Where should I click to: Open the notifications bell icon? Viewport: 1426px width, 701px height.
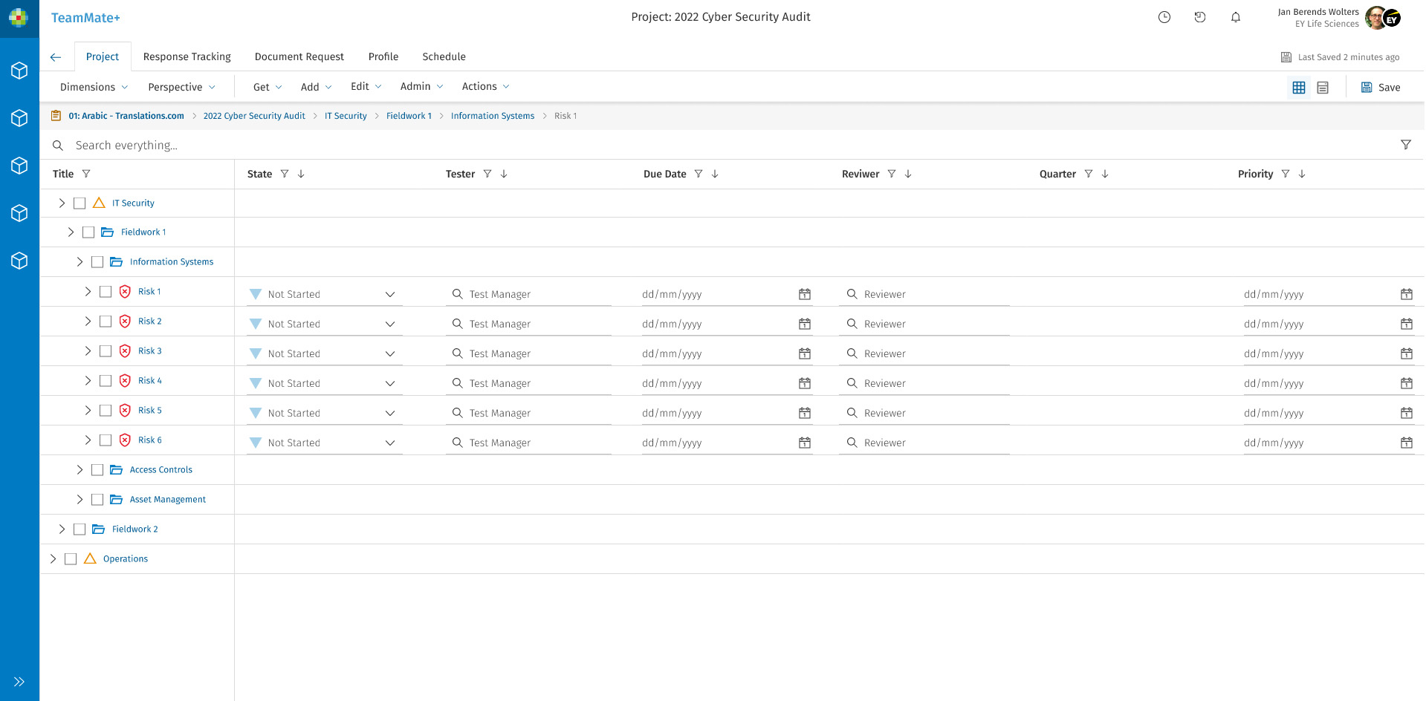point(1235,17)
